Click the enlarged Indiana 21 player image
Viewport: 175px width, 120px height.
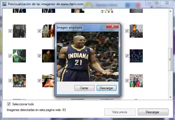(x=88, y=56)
